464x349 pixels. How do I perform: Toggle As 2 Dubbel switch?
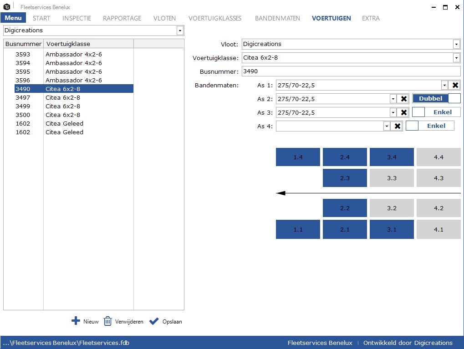[436, 99]
